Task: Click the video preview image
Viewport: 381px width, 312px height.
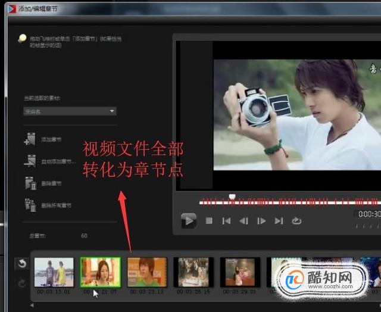Action: (297, 115)
